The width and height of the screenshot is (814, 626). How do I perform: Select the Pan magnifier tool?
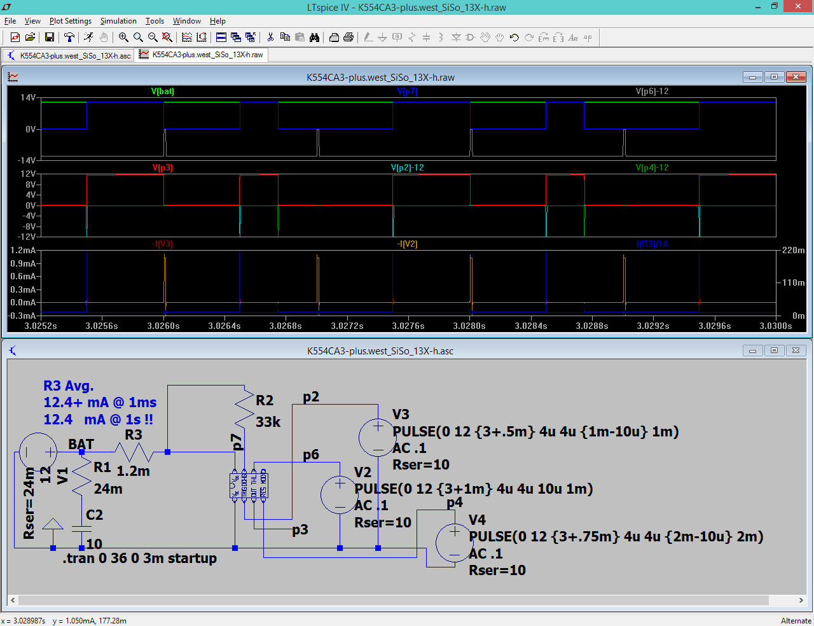coord(138,38)
